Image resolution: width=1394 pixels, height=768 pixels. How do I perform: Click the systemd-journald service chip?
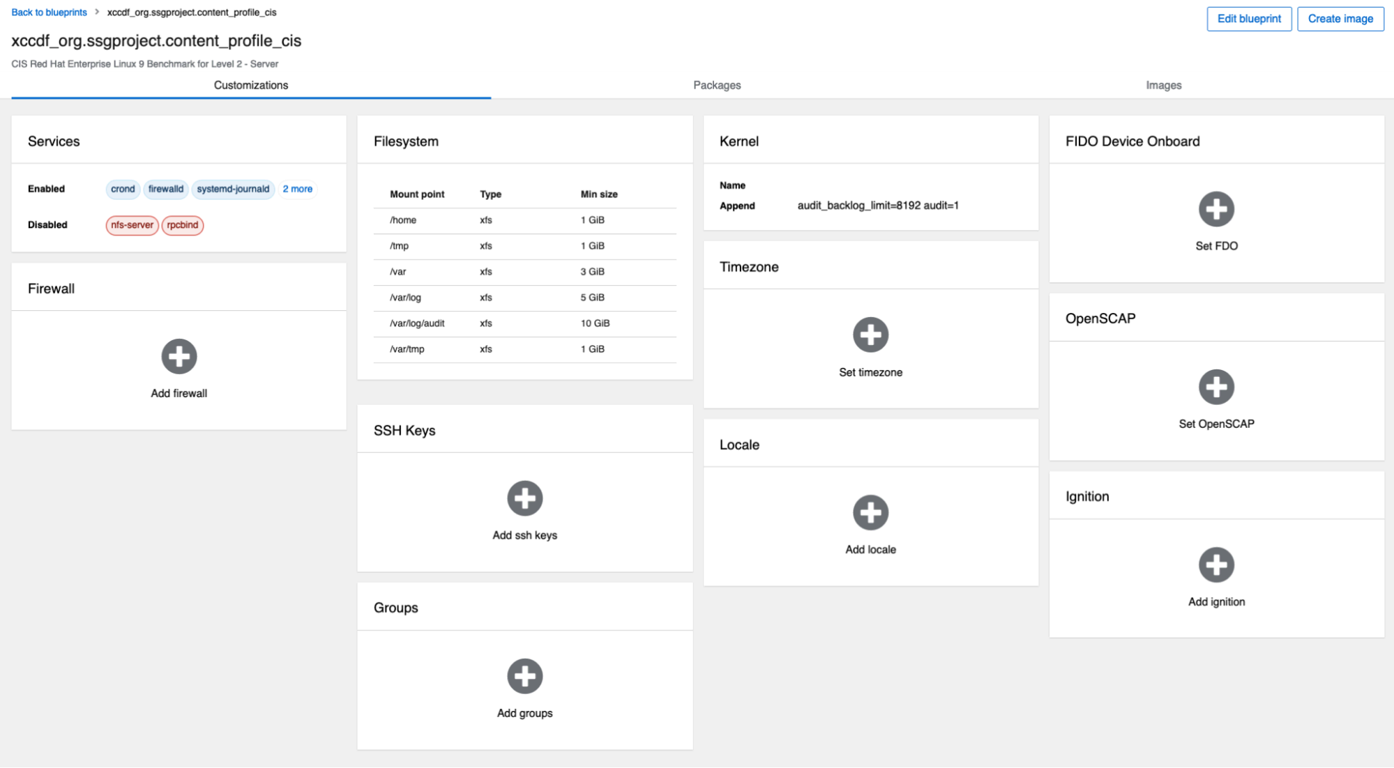[233, 189]
